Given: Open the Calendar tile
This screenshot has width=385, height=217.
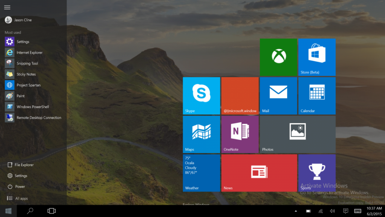Looking at the screenshot, I should tap(317, 96).
